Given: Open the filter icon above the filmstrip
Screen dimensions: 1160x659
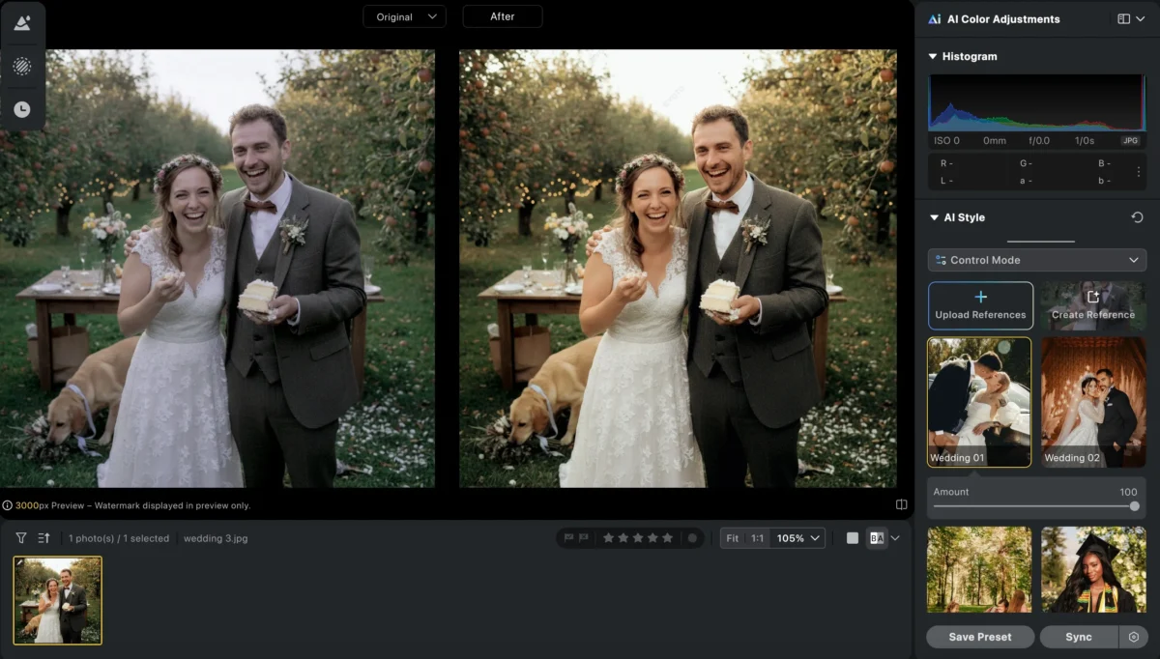Looking at the screenshot, I should 19,538.
